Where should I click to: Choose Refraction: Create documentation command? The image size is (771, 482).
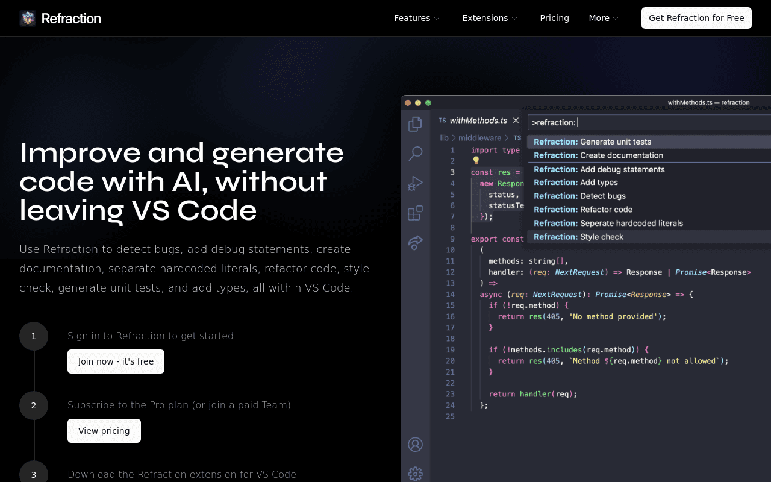[649, 155]
